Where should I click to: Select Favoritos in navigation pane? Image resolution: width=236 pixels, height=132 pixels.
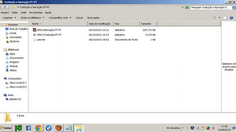coord(13,25)
